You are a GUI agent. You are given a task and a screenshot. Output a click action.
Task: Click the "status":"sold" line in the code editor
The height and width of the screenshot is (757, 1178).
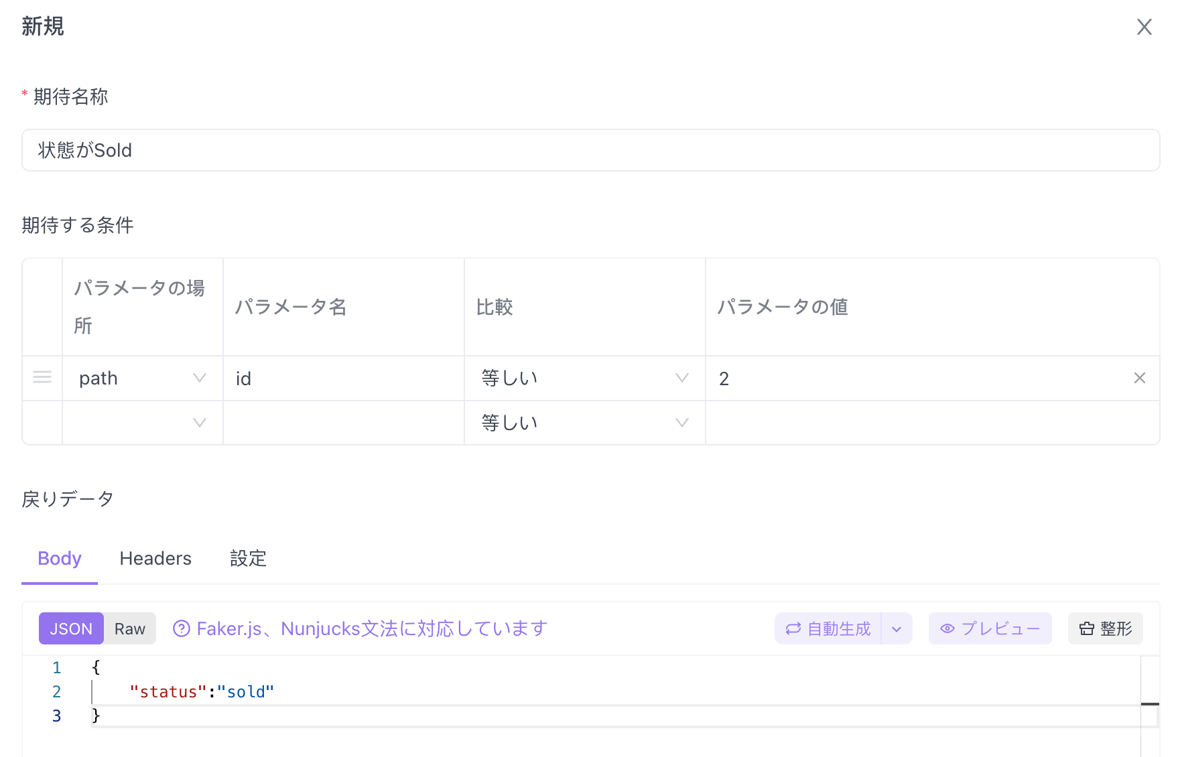pos(202,691)
